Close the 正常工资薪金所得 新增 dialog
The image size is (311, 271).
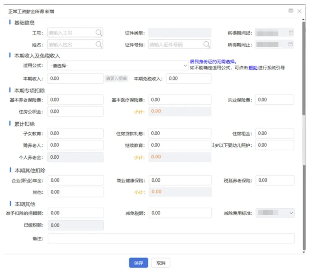point(299,11)
